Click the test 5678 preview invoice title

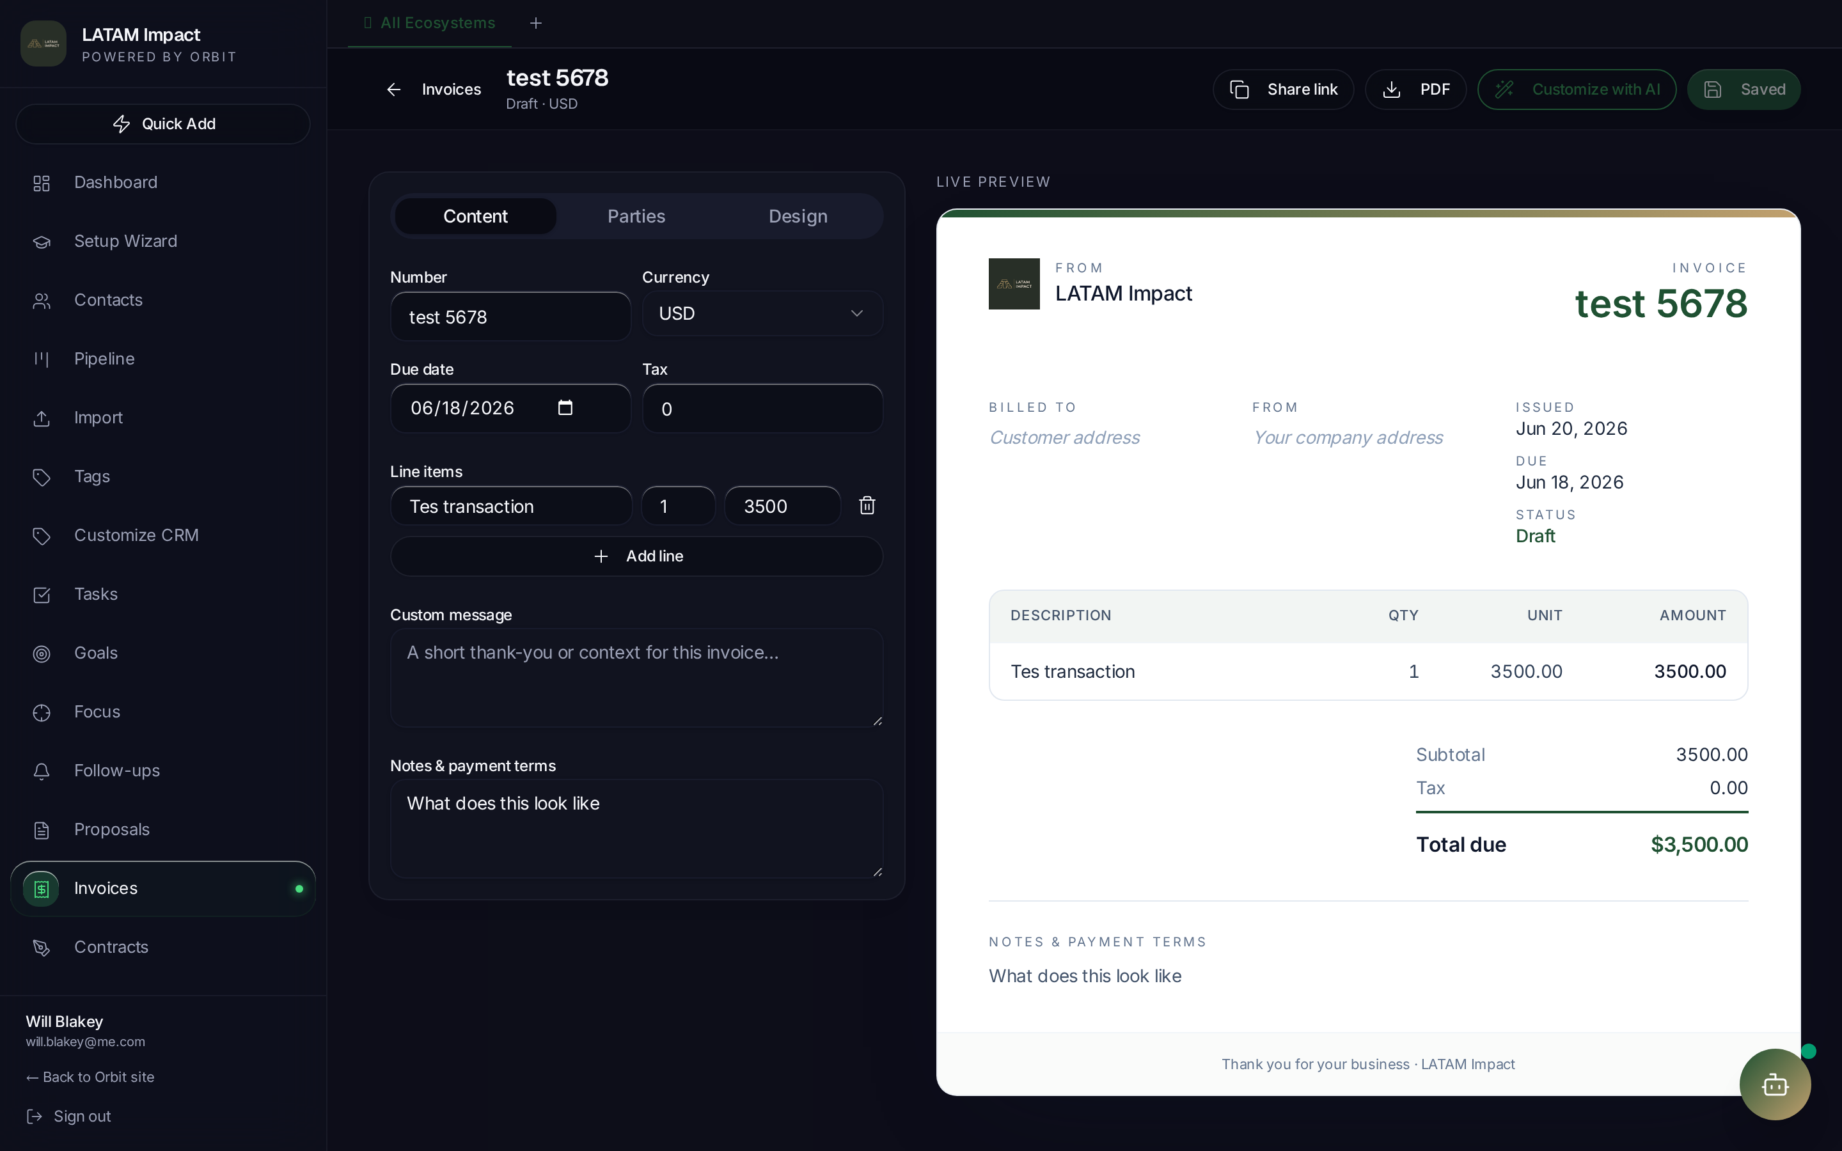tap(1661, 304)
